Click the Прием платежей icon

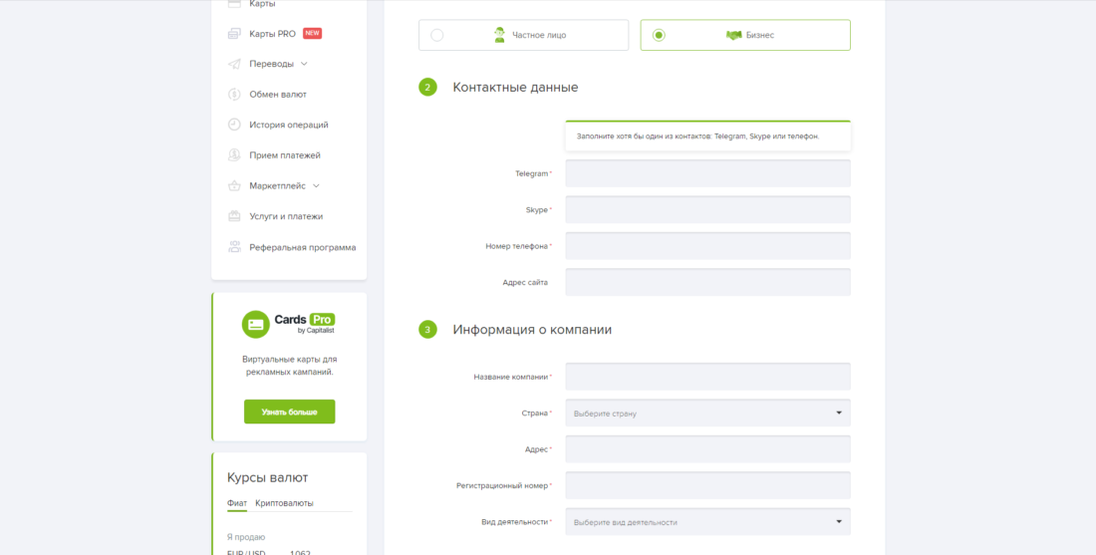(x=234, y=155)
